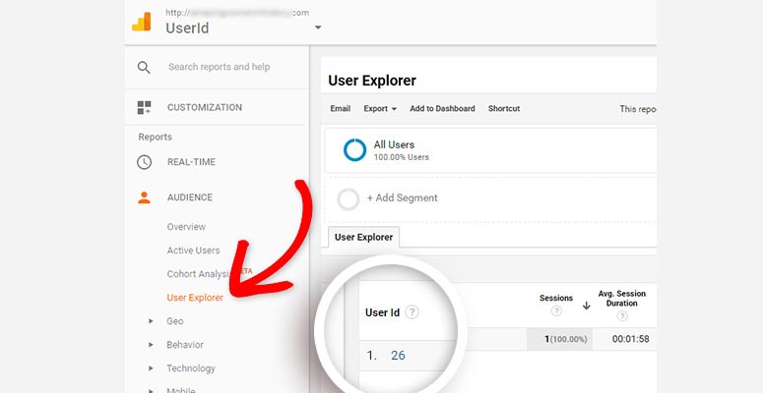Click the Customization grid icon
Viewport: 763px width, 393px height.
[144, 107]
